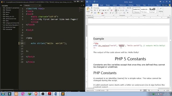Viewport: 172px width, 96px height.
Task: Expand the Styles gallery More arrow
Action: click(157, 13)
